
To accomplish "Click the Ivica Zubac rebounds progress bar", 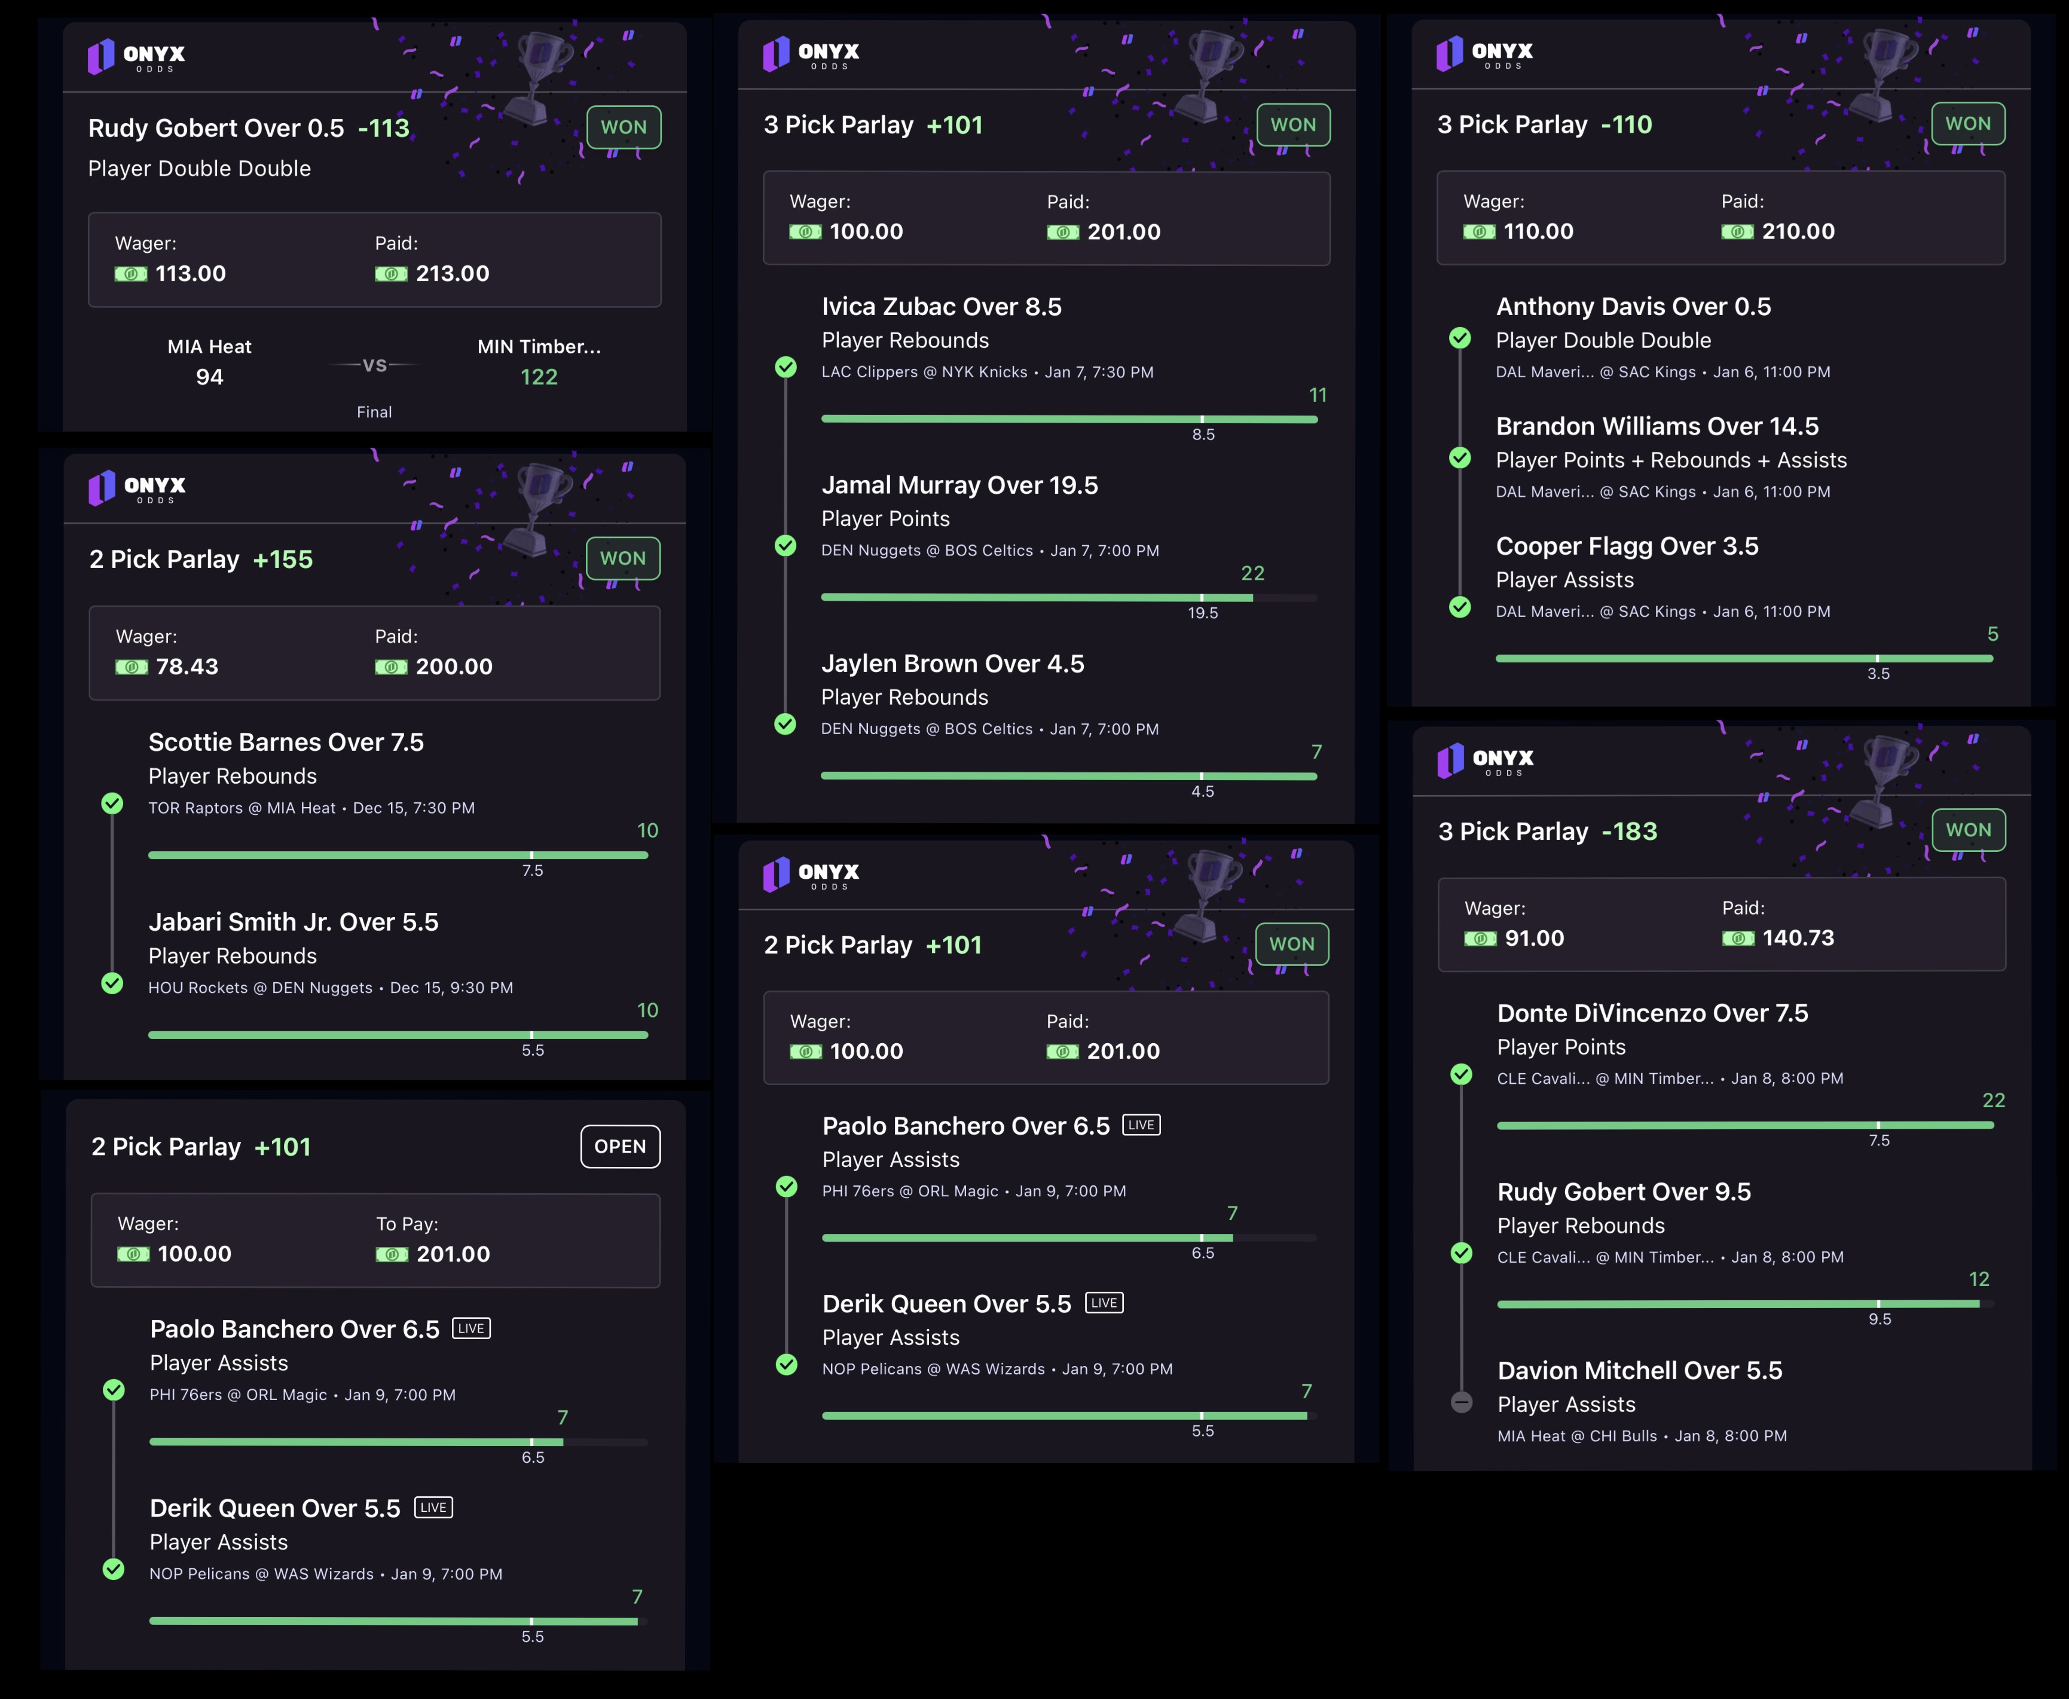I will tap(1069, 419).
